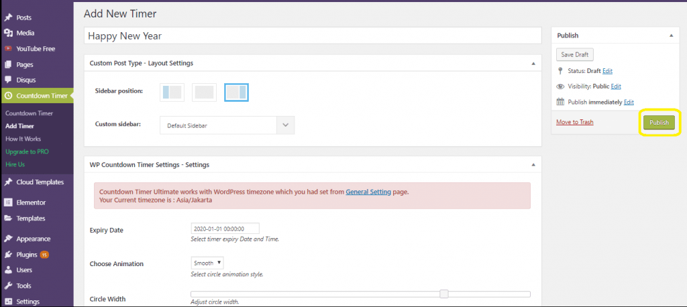The height and width of the screenshot is (307, 687).
Task: Click the YouTube Free play icon
Action: tap(8, 49)
